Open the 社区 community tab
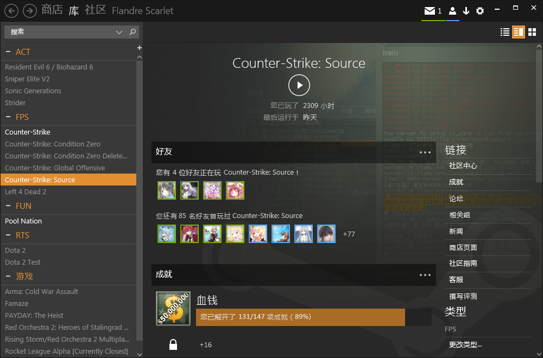 [95, 10]
